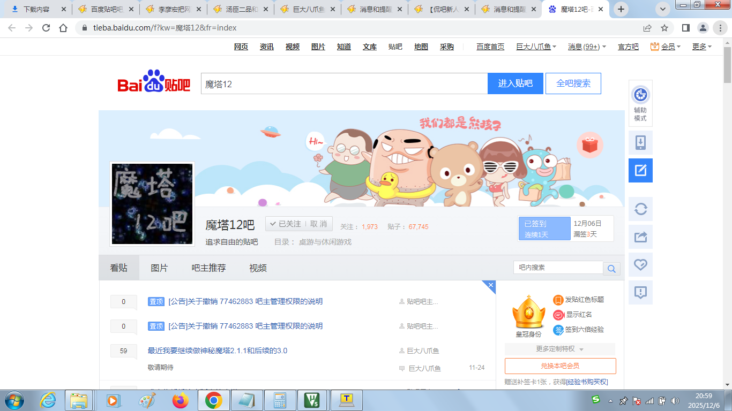This screenshot has width=732, height=411.
Task: Expand the 巨大八爪鱼 user dropdown
Action: (536, 47)
